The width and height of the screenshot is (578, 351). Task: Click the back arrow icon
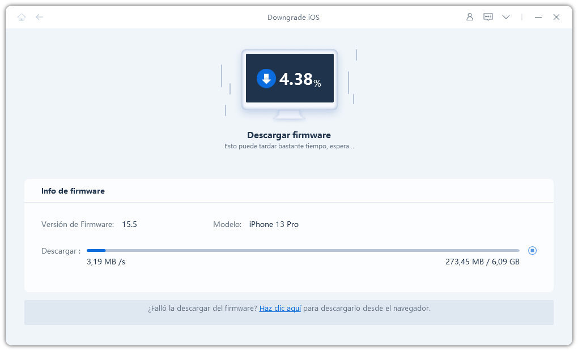tap(39, 17)
